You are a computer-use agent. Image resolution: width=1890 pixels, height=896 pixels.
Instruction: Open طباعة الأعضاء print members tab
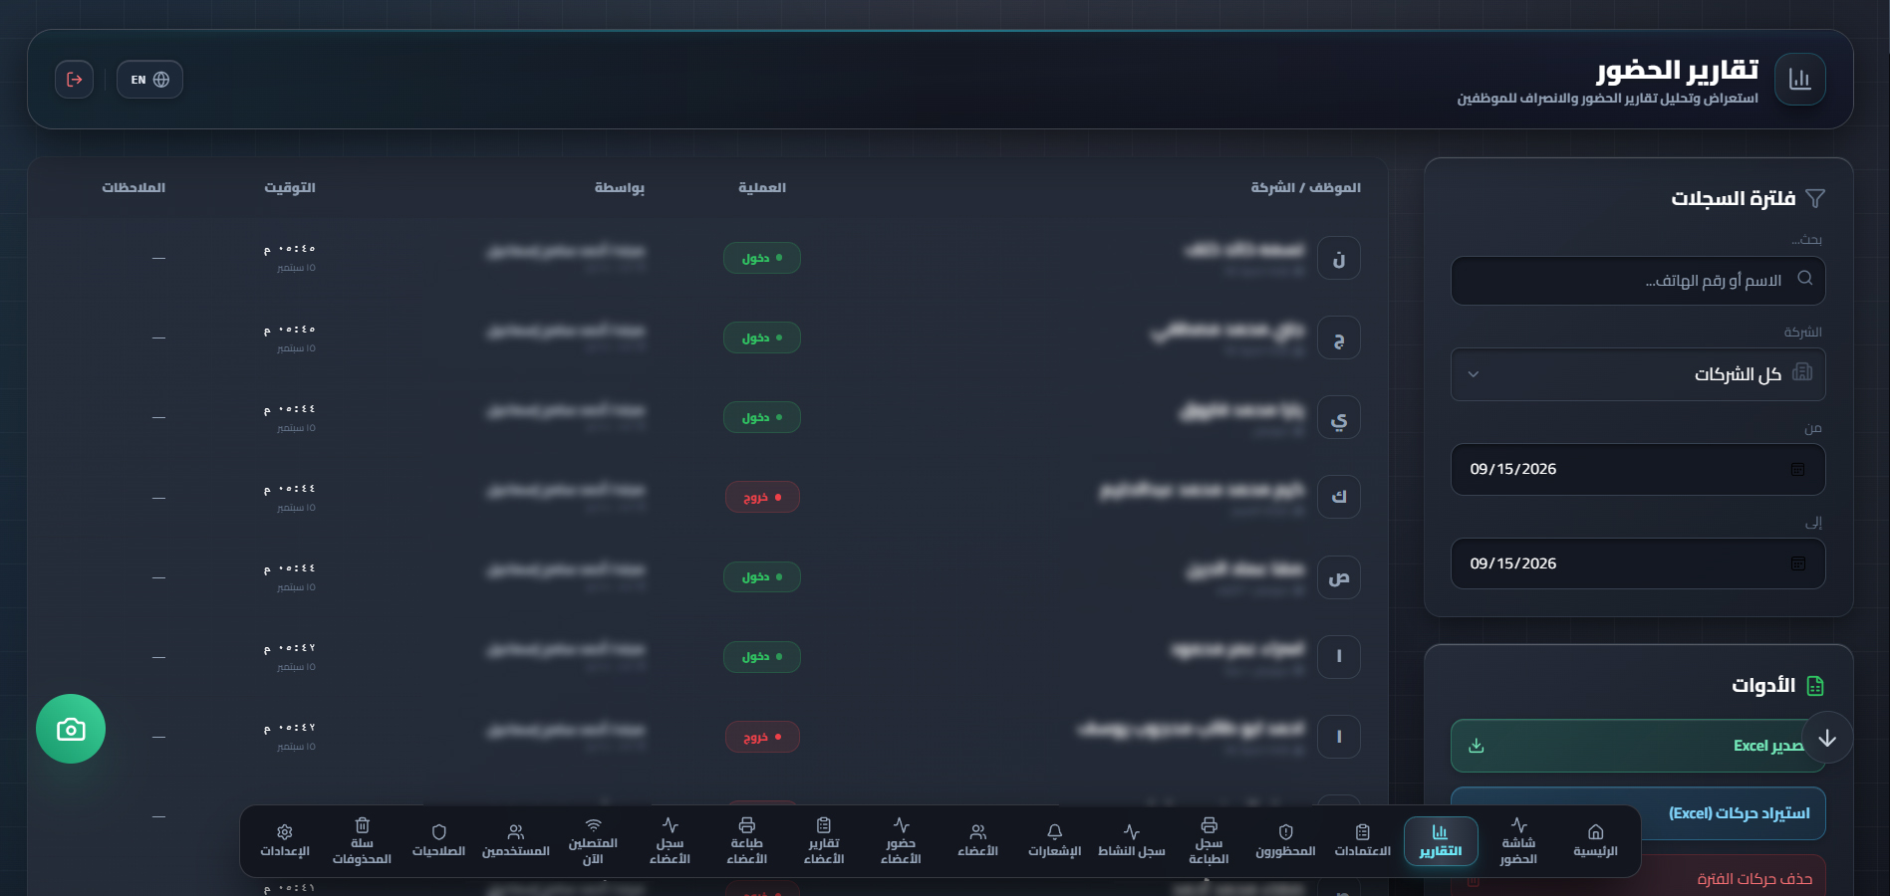pos(747,841)
